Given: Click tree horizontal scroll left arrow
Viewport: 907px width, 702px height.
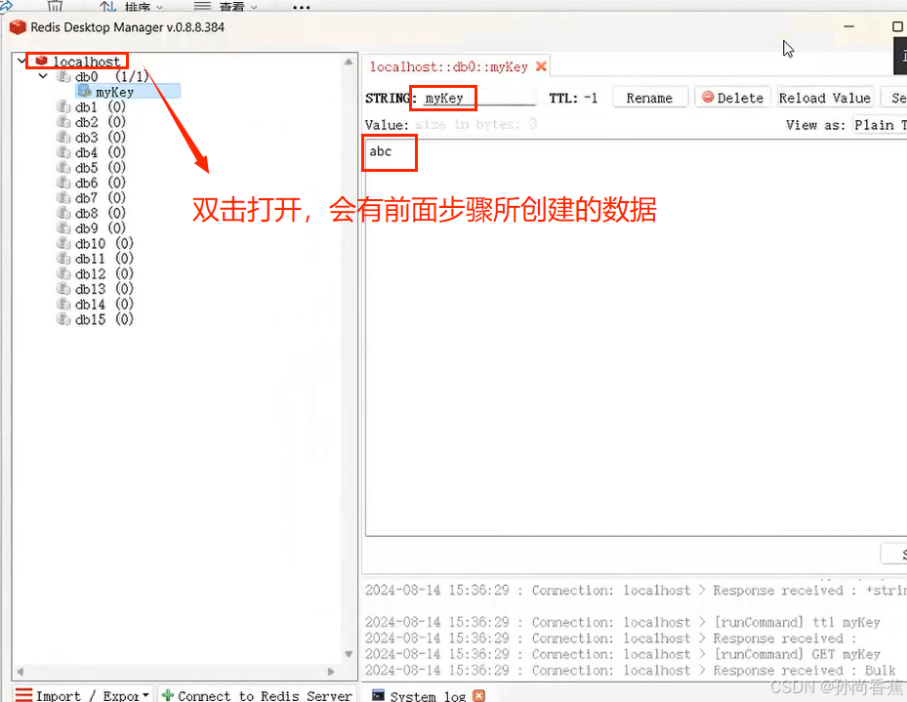Looking at the screenshot, I should coord(20,672).
